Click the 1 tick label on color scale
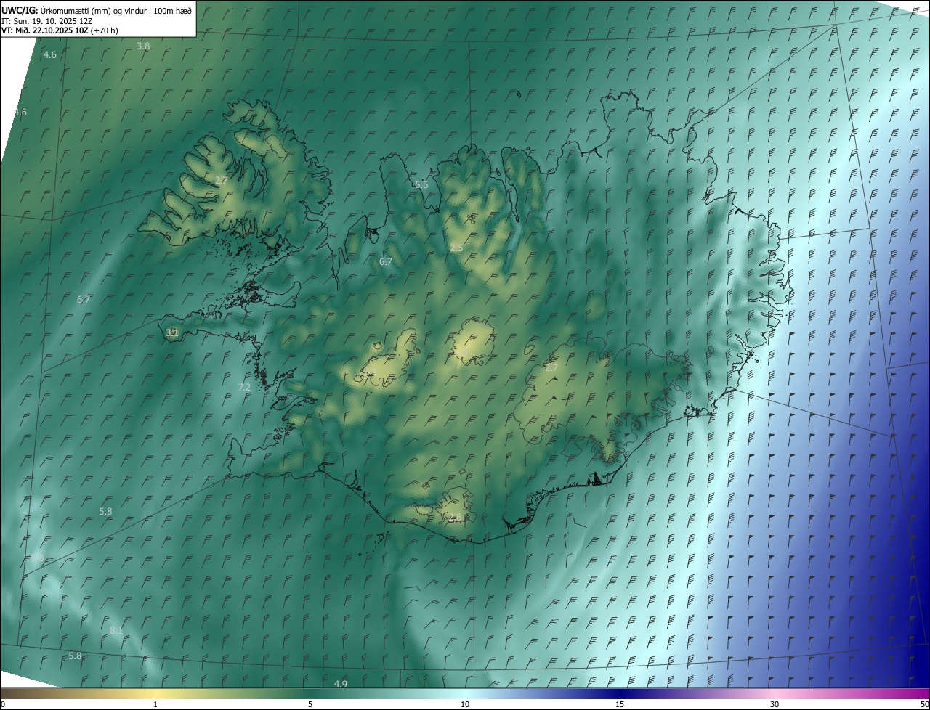 click(155, 704)
